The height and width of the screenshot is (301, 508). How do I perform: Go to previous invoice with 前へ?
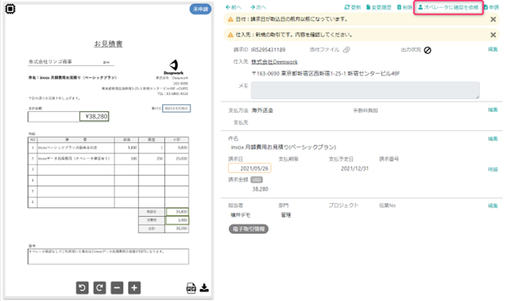click(x=234, y=7)
